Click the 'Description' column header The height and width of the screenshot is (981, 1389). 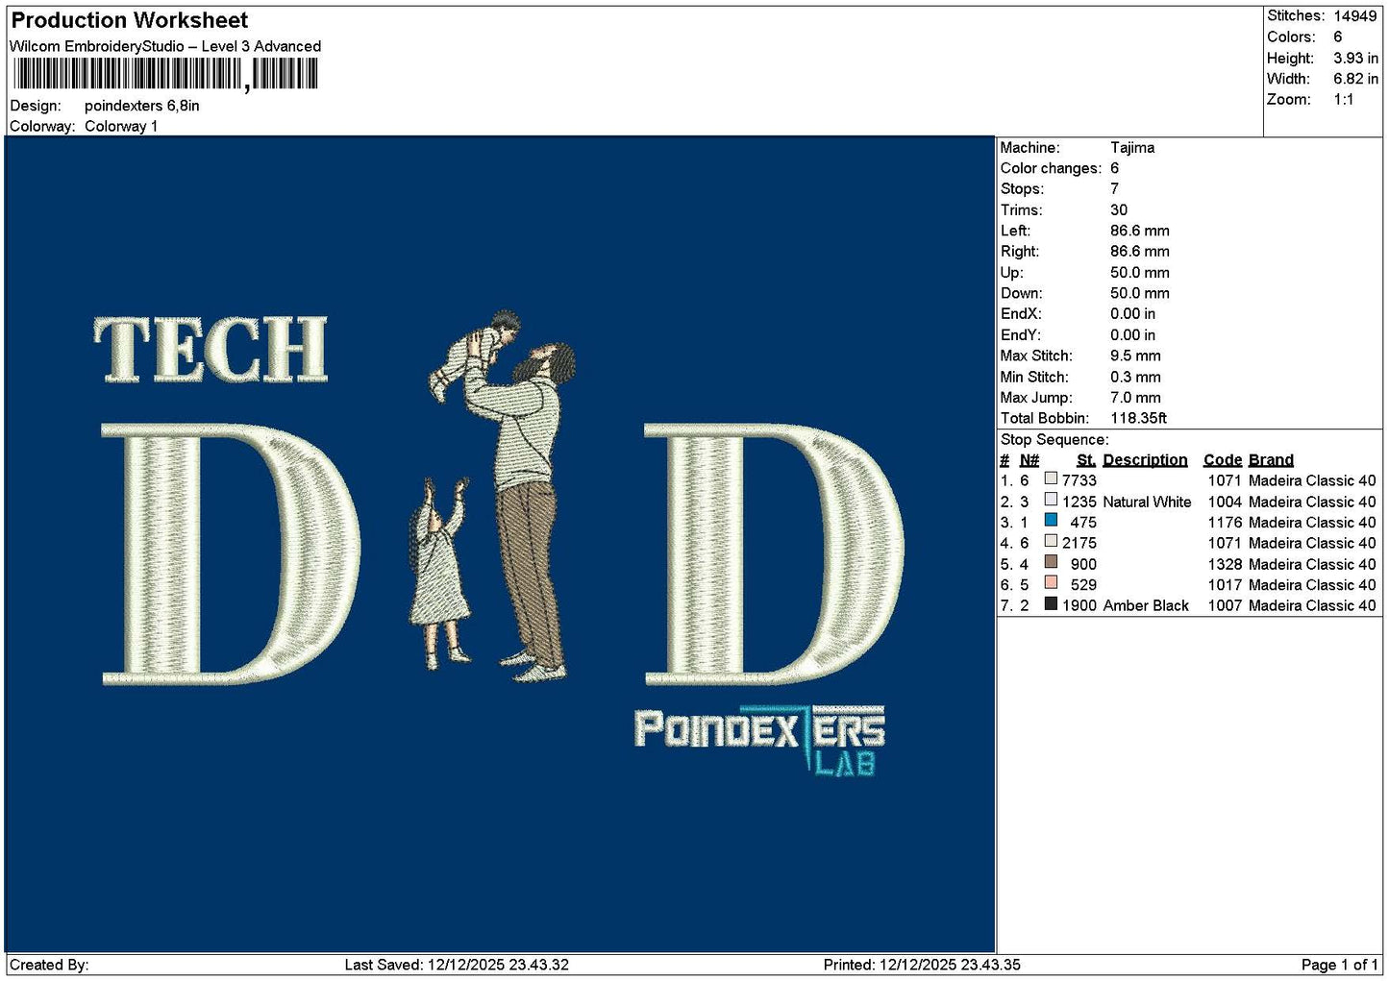(x=1145, y=460)
